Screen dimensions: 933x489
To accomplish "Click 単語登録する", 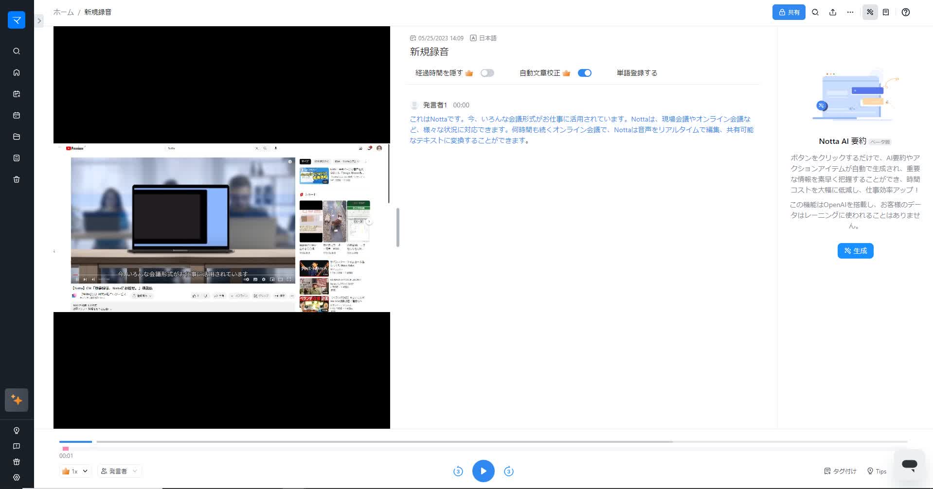I will pos(637,73).
